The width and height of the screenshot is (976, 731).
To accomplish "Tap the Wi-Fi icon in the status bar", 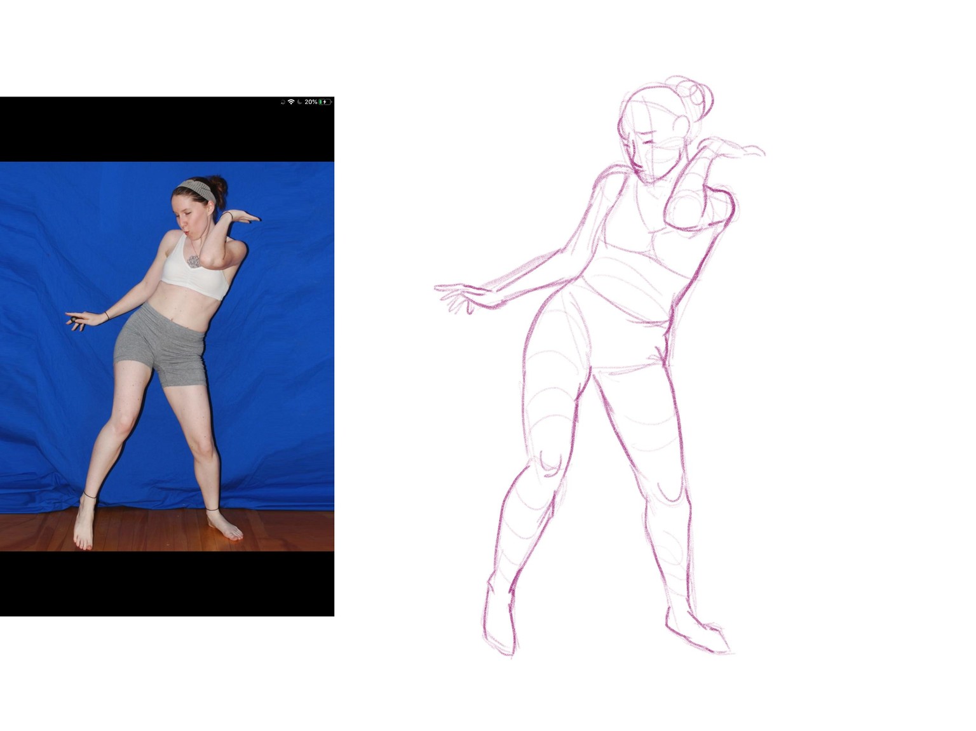I will coord(291,102).
